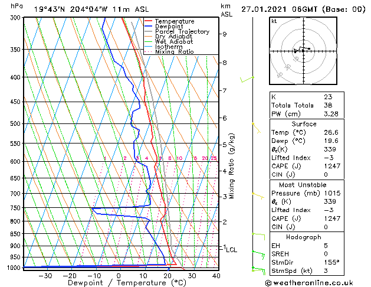Click the red Temperature legend line
Screen dimensions: 371x287
click(148, 21)
